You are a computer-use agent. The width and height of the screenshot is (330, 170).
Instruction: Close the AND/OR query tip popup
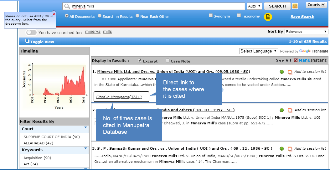(54, 14)
